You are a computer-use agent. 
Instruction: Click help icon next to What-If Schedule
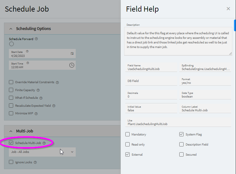coord(41,98)
